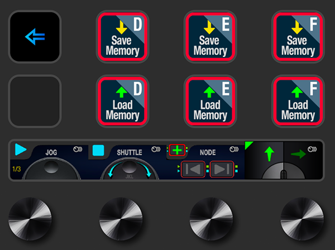This screenshot has height=250, width=335.
Task: Click the knob icon beside JOG label
Action: click(78, 149)
